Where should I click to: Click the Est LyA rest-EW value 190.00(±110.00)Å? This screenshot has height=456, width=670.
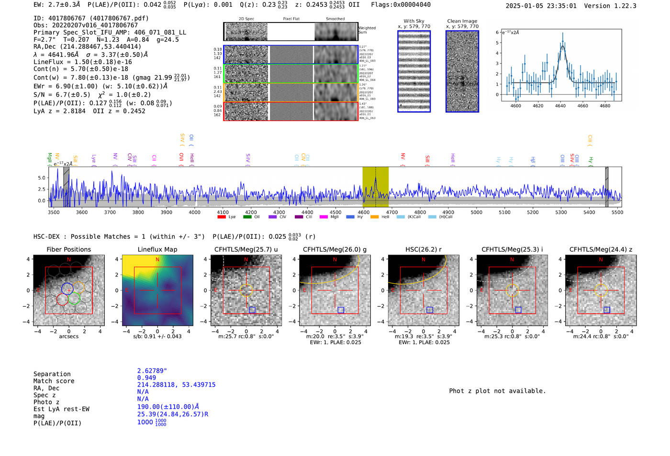click(168, 407)
